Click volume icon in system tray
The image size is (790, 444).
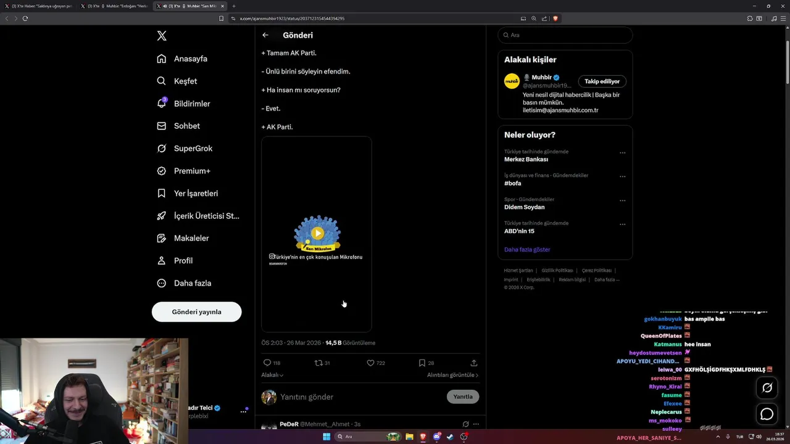point(759,437)
